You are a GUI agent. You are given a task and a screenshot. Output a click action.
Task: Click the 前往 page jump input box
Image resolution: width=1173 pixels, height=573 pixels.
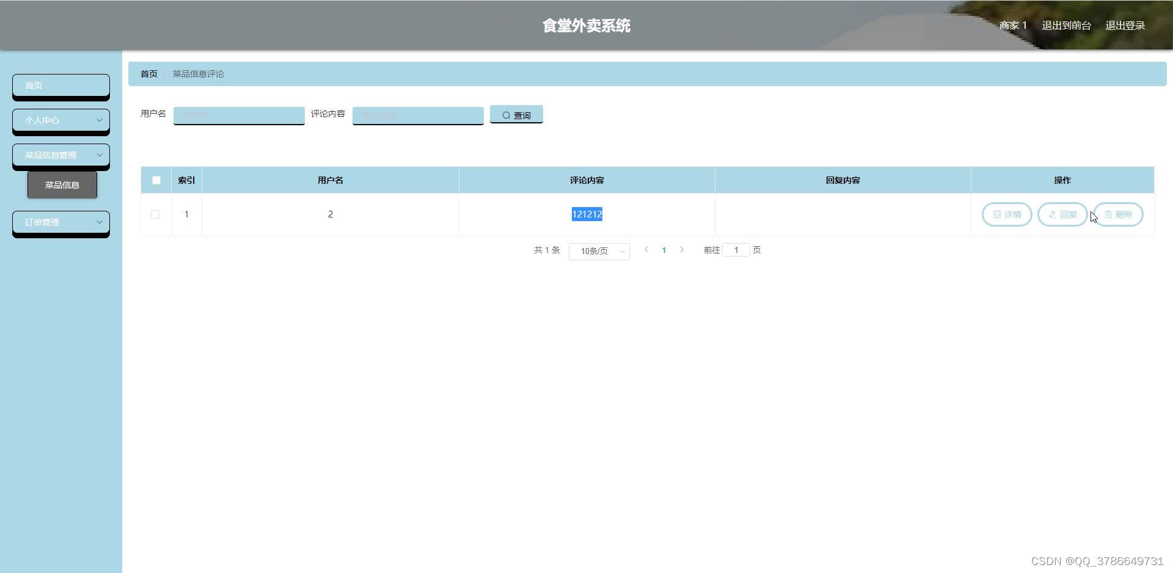[736, 250]
